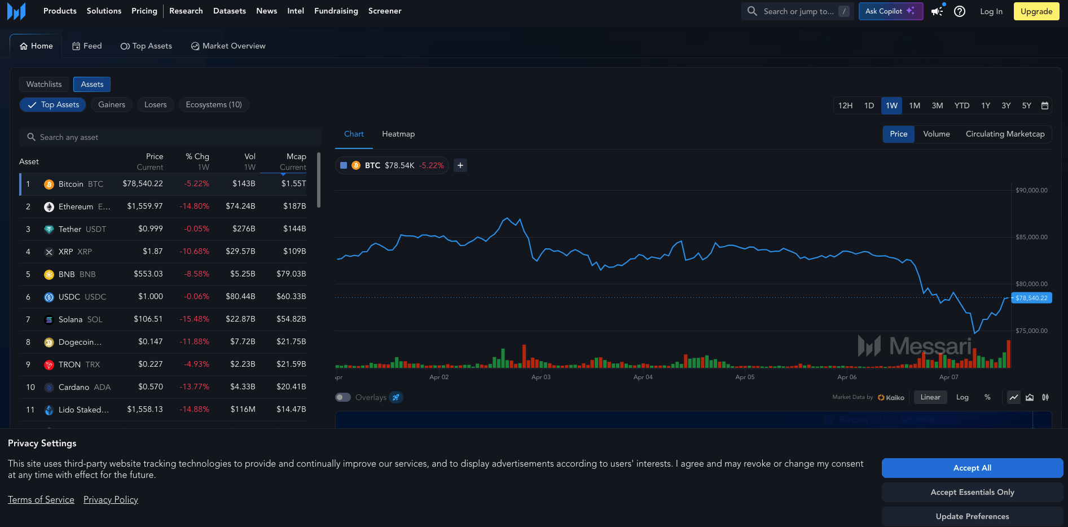The image size is (1068, 527).
Task: Select the percent scale option
Action: point(987,397)
